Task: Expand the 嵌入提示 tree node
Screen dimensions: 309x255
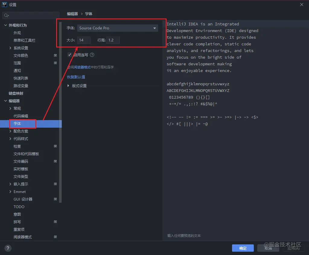Action: [10, 184]
